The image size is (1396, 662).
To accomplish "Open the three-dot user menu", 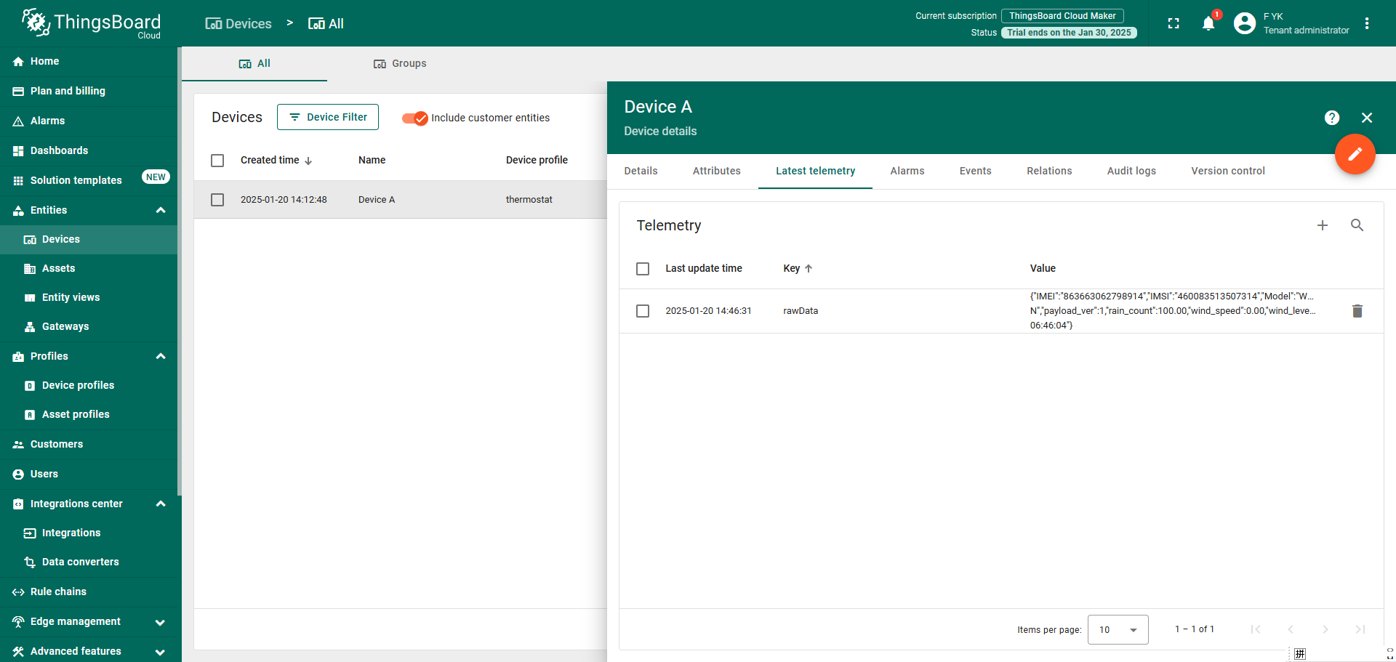I will point(1367,23).
